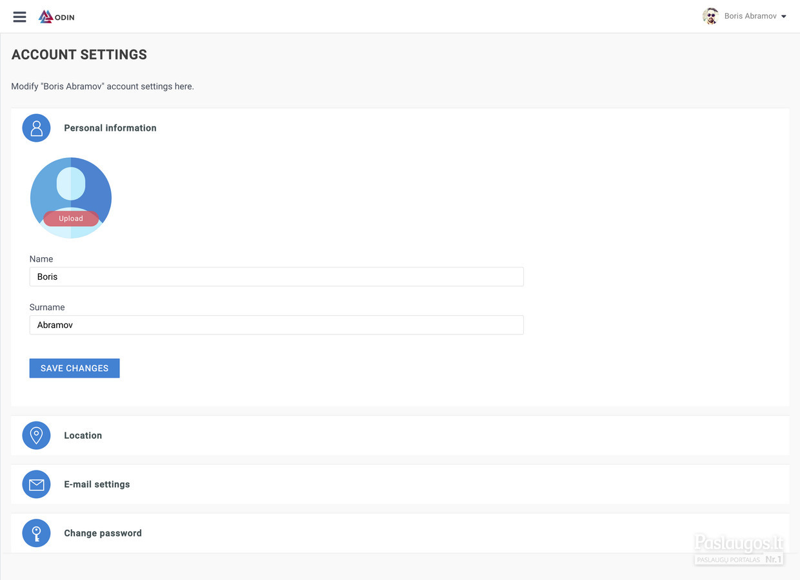Click Boris Abramov's avatar in header

[710, 16]
